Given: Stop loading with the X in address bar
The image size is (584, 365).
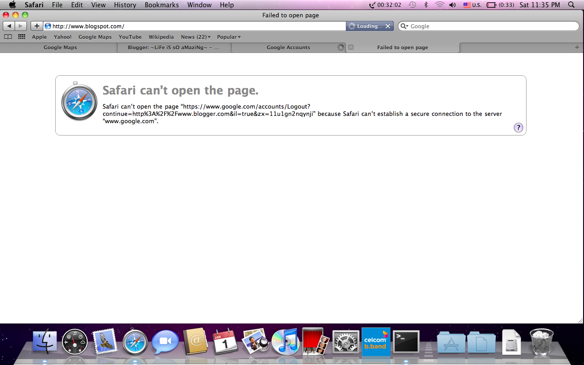Looking at the screenshot, I should pyautogui.click(x=387, y=26).
